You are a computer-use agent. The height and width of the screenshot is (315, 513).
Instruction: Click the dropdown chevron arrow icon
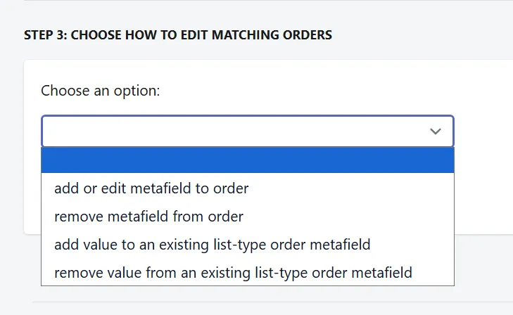point(435,131)
